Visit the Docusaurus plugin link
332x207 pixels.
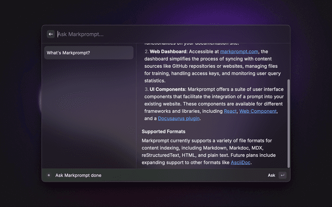tap(178, 119)
